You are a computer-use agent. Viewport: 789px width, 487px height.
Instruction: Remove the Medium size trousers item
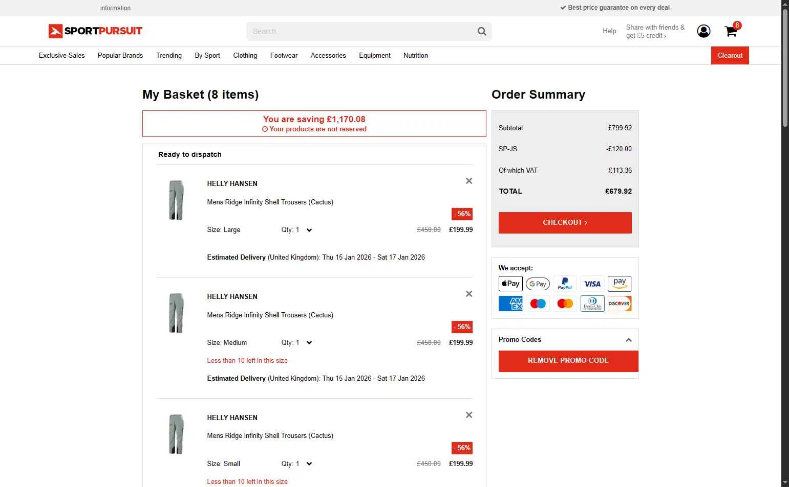pos(469,294)
